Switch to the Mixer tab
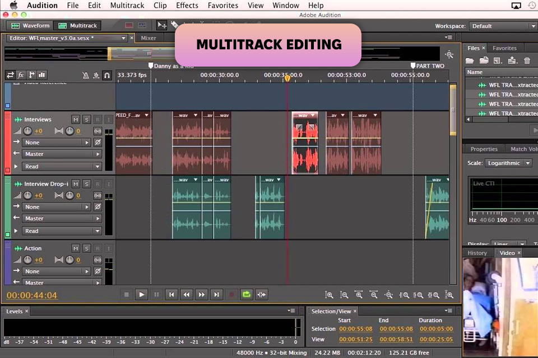 point(149,38)
